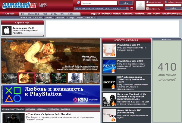Click the найти search button

tap(126, 3)
